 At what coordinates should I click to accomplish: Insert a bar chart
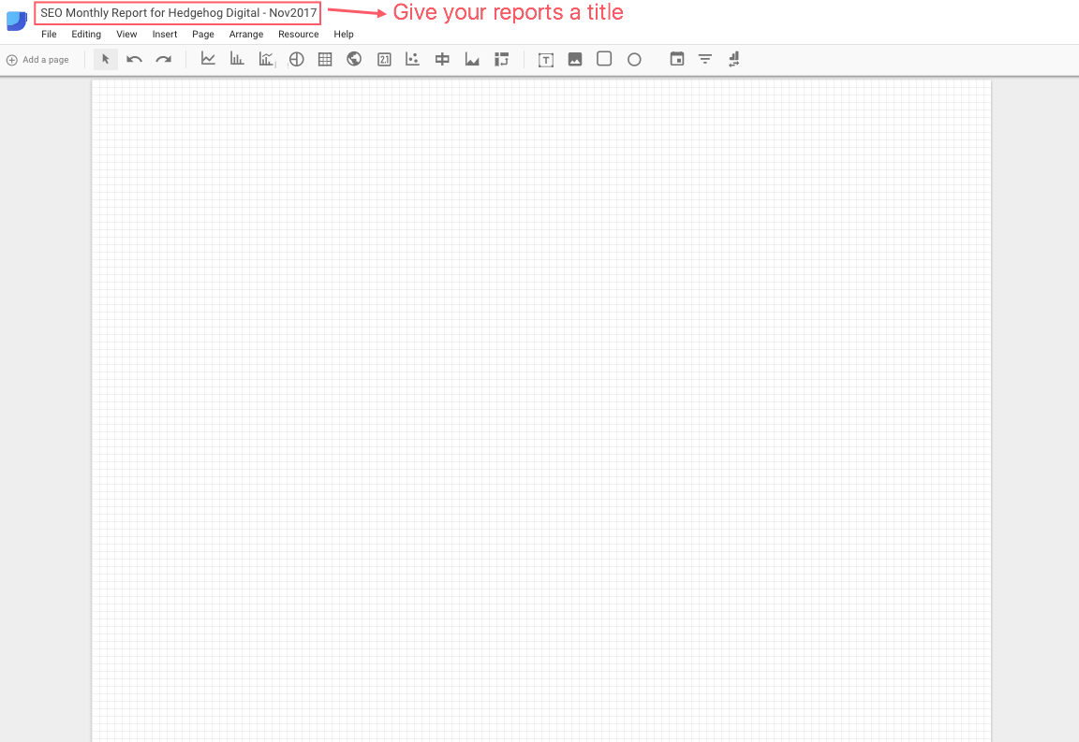pyautogui.click(x=236, y=58)
